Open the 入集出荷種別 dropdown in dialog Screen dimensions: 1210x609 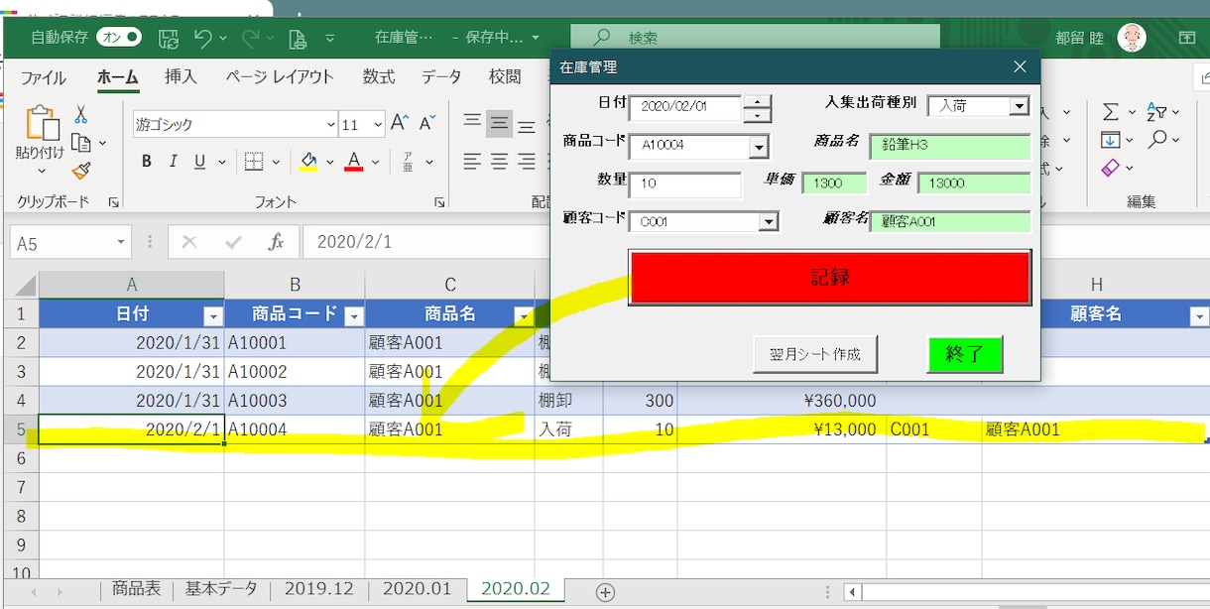[1020, 105]
